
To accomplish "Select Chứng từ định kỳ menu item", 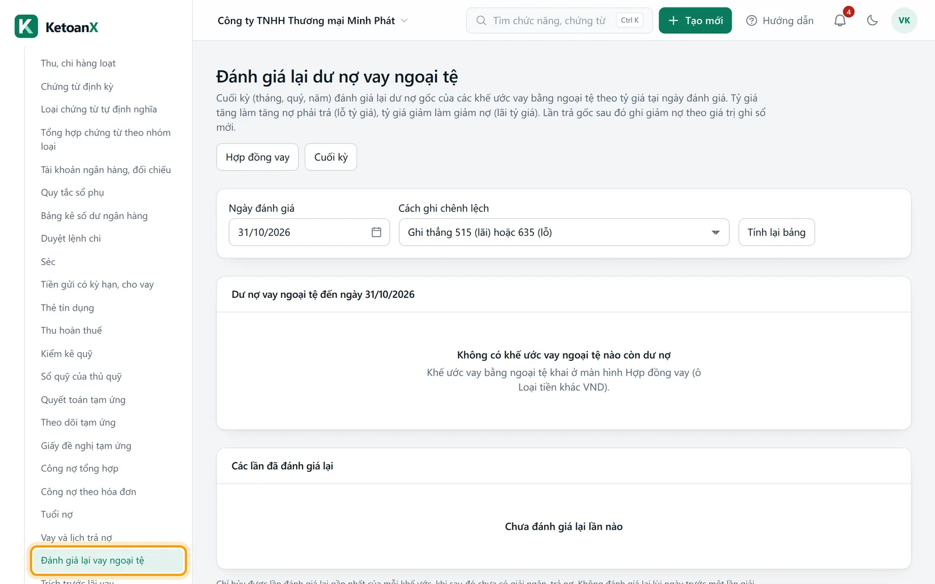I will (77, 86).
